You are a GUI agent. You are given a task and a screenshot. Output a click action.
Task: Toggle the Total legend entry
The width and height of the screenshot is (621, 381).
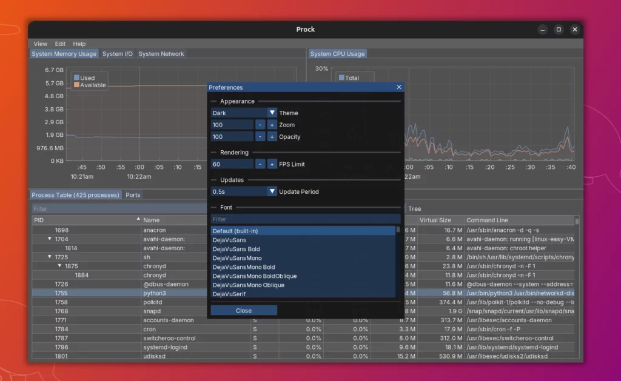[349, 78]
